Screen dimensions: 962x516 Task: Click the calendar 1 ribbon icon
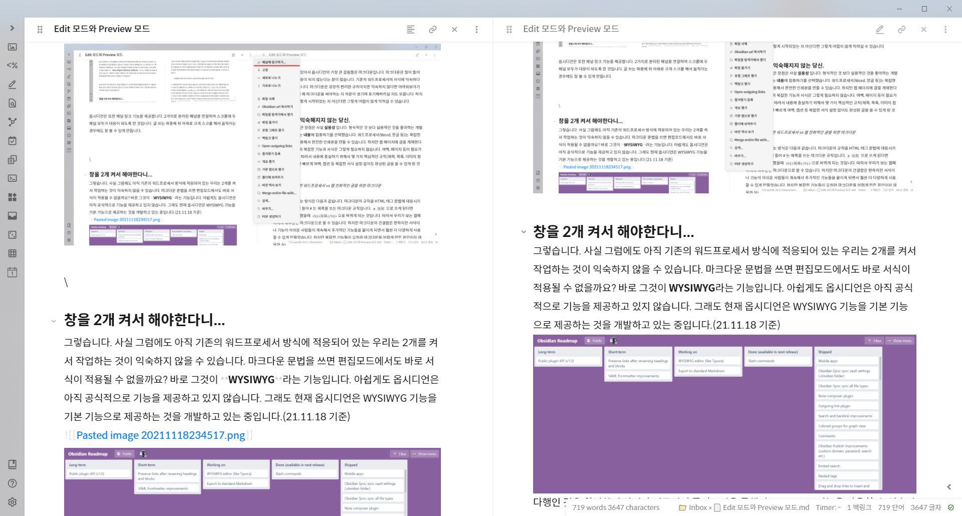click(x=13, y=272)
